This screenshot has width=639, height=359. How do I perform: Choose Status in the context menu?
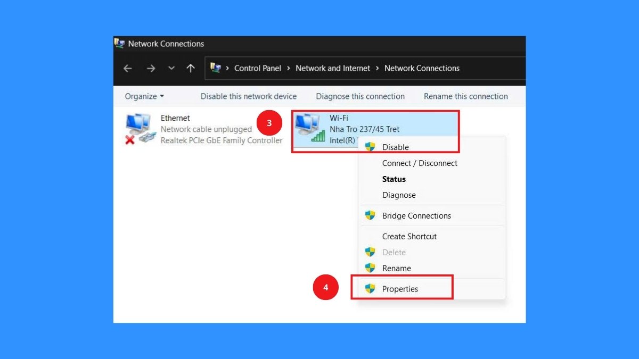point(394,179)
